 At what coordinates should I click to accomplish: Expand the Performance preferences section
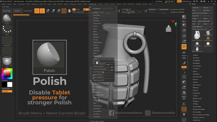pyautogui.click(x=97, y=87)
